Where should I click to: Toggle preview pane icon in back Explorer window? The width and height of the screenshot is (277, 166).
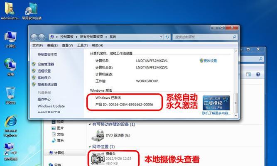(x=248, y=74)
